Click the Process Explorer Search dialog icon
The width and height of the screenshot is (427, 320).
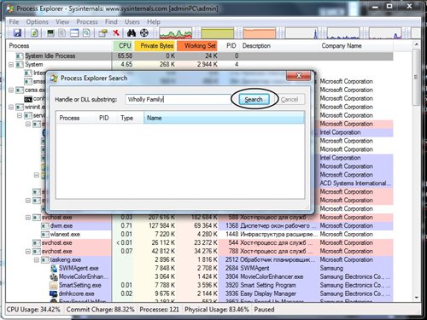point(54,78)
